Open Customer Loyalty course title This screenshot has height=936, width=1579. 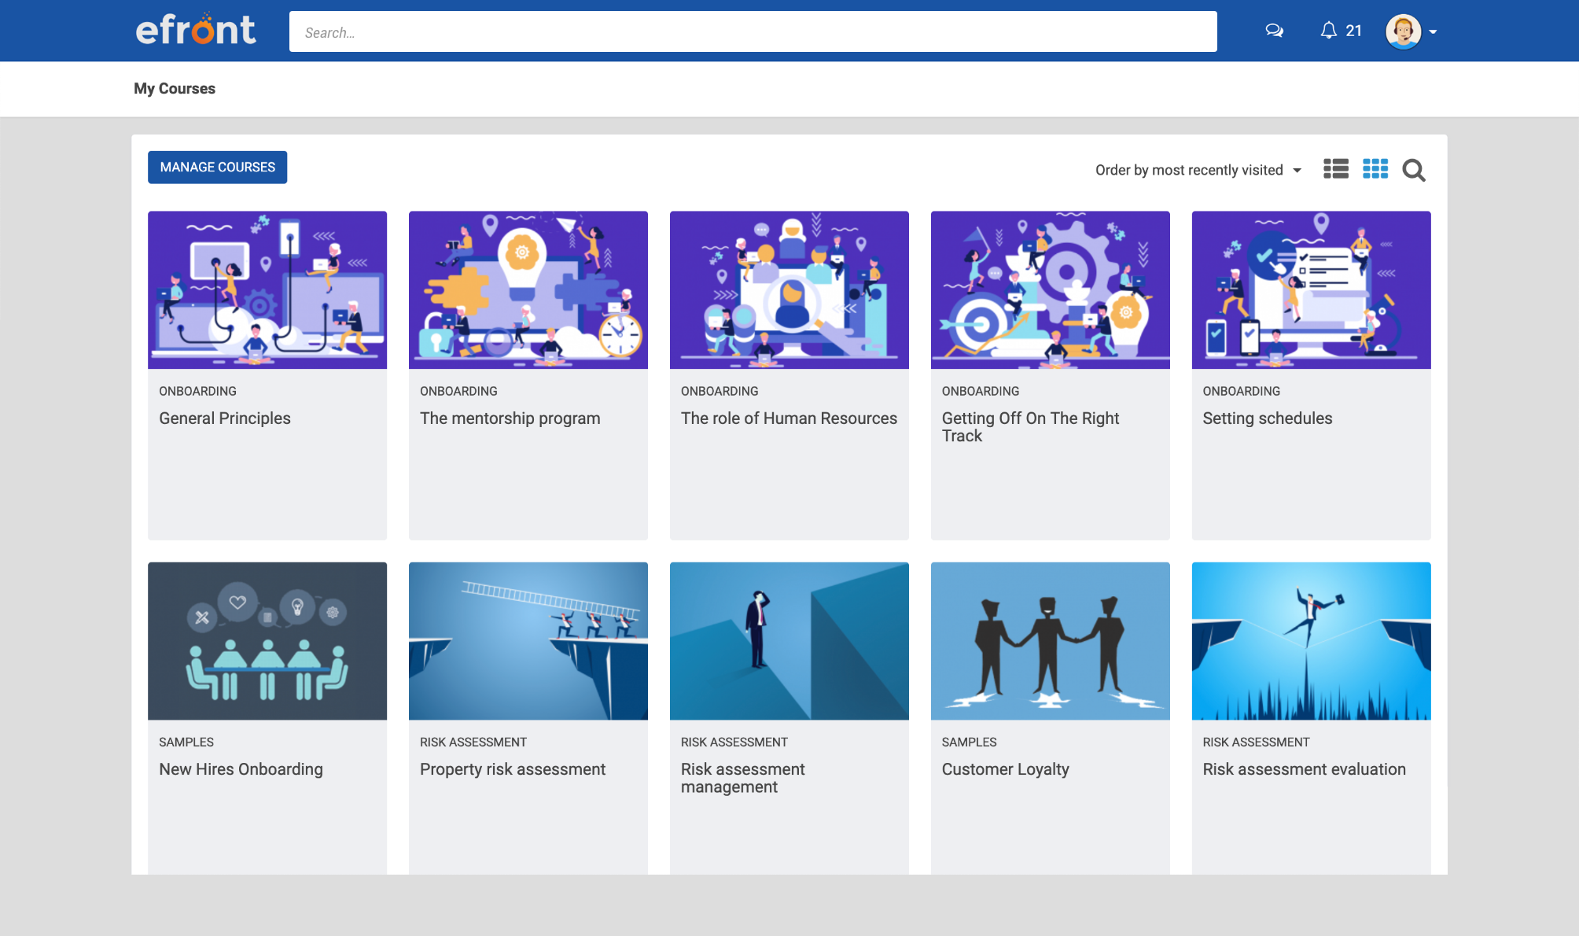coord(1005,769)
